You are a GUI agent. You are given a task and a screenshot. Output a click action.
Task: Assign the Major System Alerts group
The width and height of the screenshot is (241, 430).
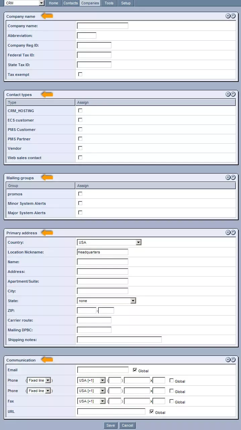coord(80,212)
